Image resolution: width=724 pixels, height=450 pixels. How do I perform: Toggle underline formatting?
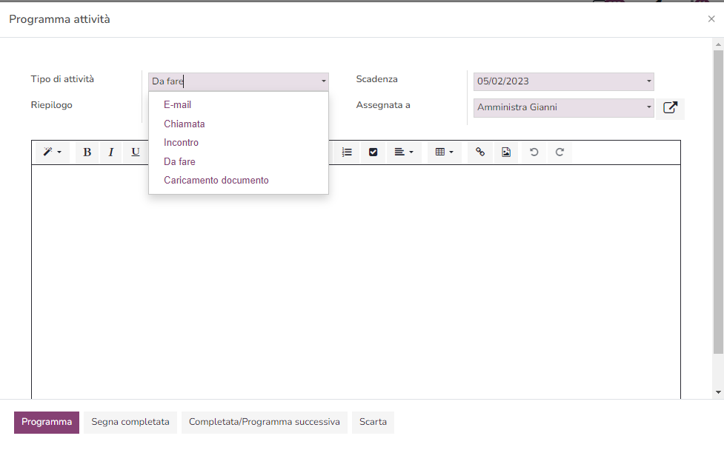click(x=134, y=152)
